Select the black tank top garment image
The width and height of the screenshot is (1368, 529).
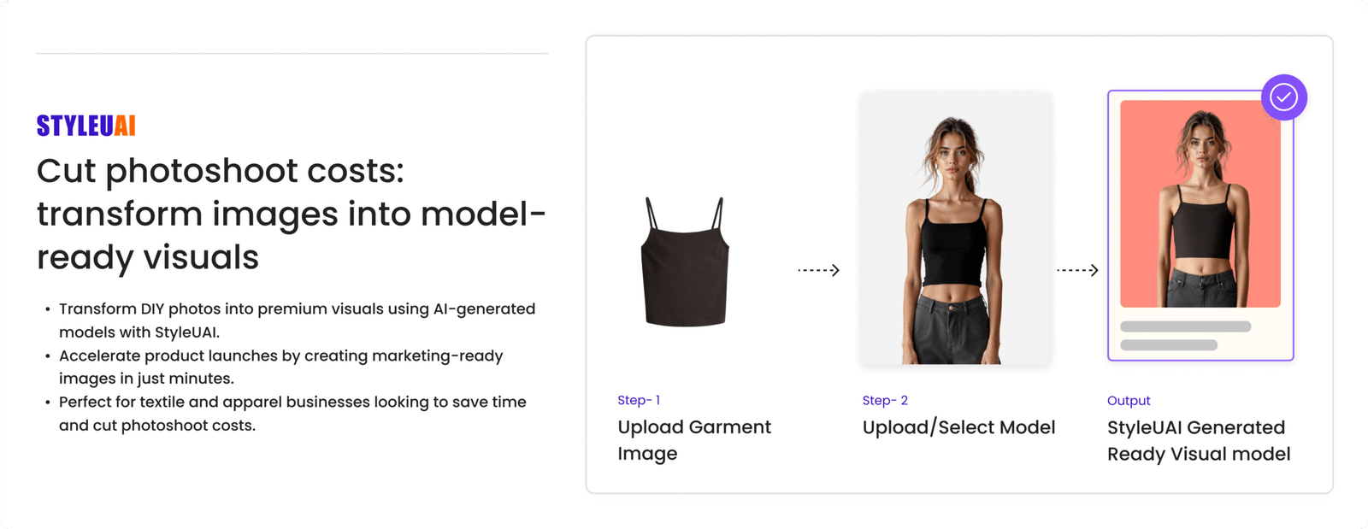(685, 262)
